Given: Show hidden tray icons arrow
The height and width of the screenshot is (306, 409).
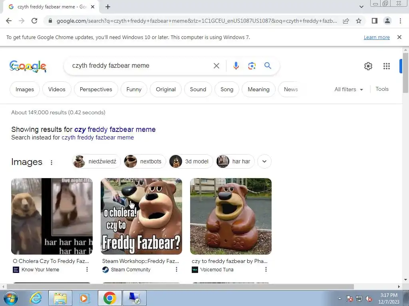Looking at the screenshot, I should point(340,299).
